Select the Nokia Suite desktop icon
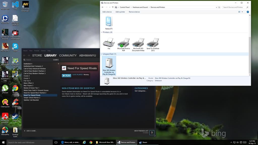This screenshot has height=145, width=258. click(5, 19)
